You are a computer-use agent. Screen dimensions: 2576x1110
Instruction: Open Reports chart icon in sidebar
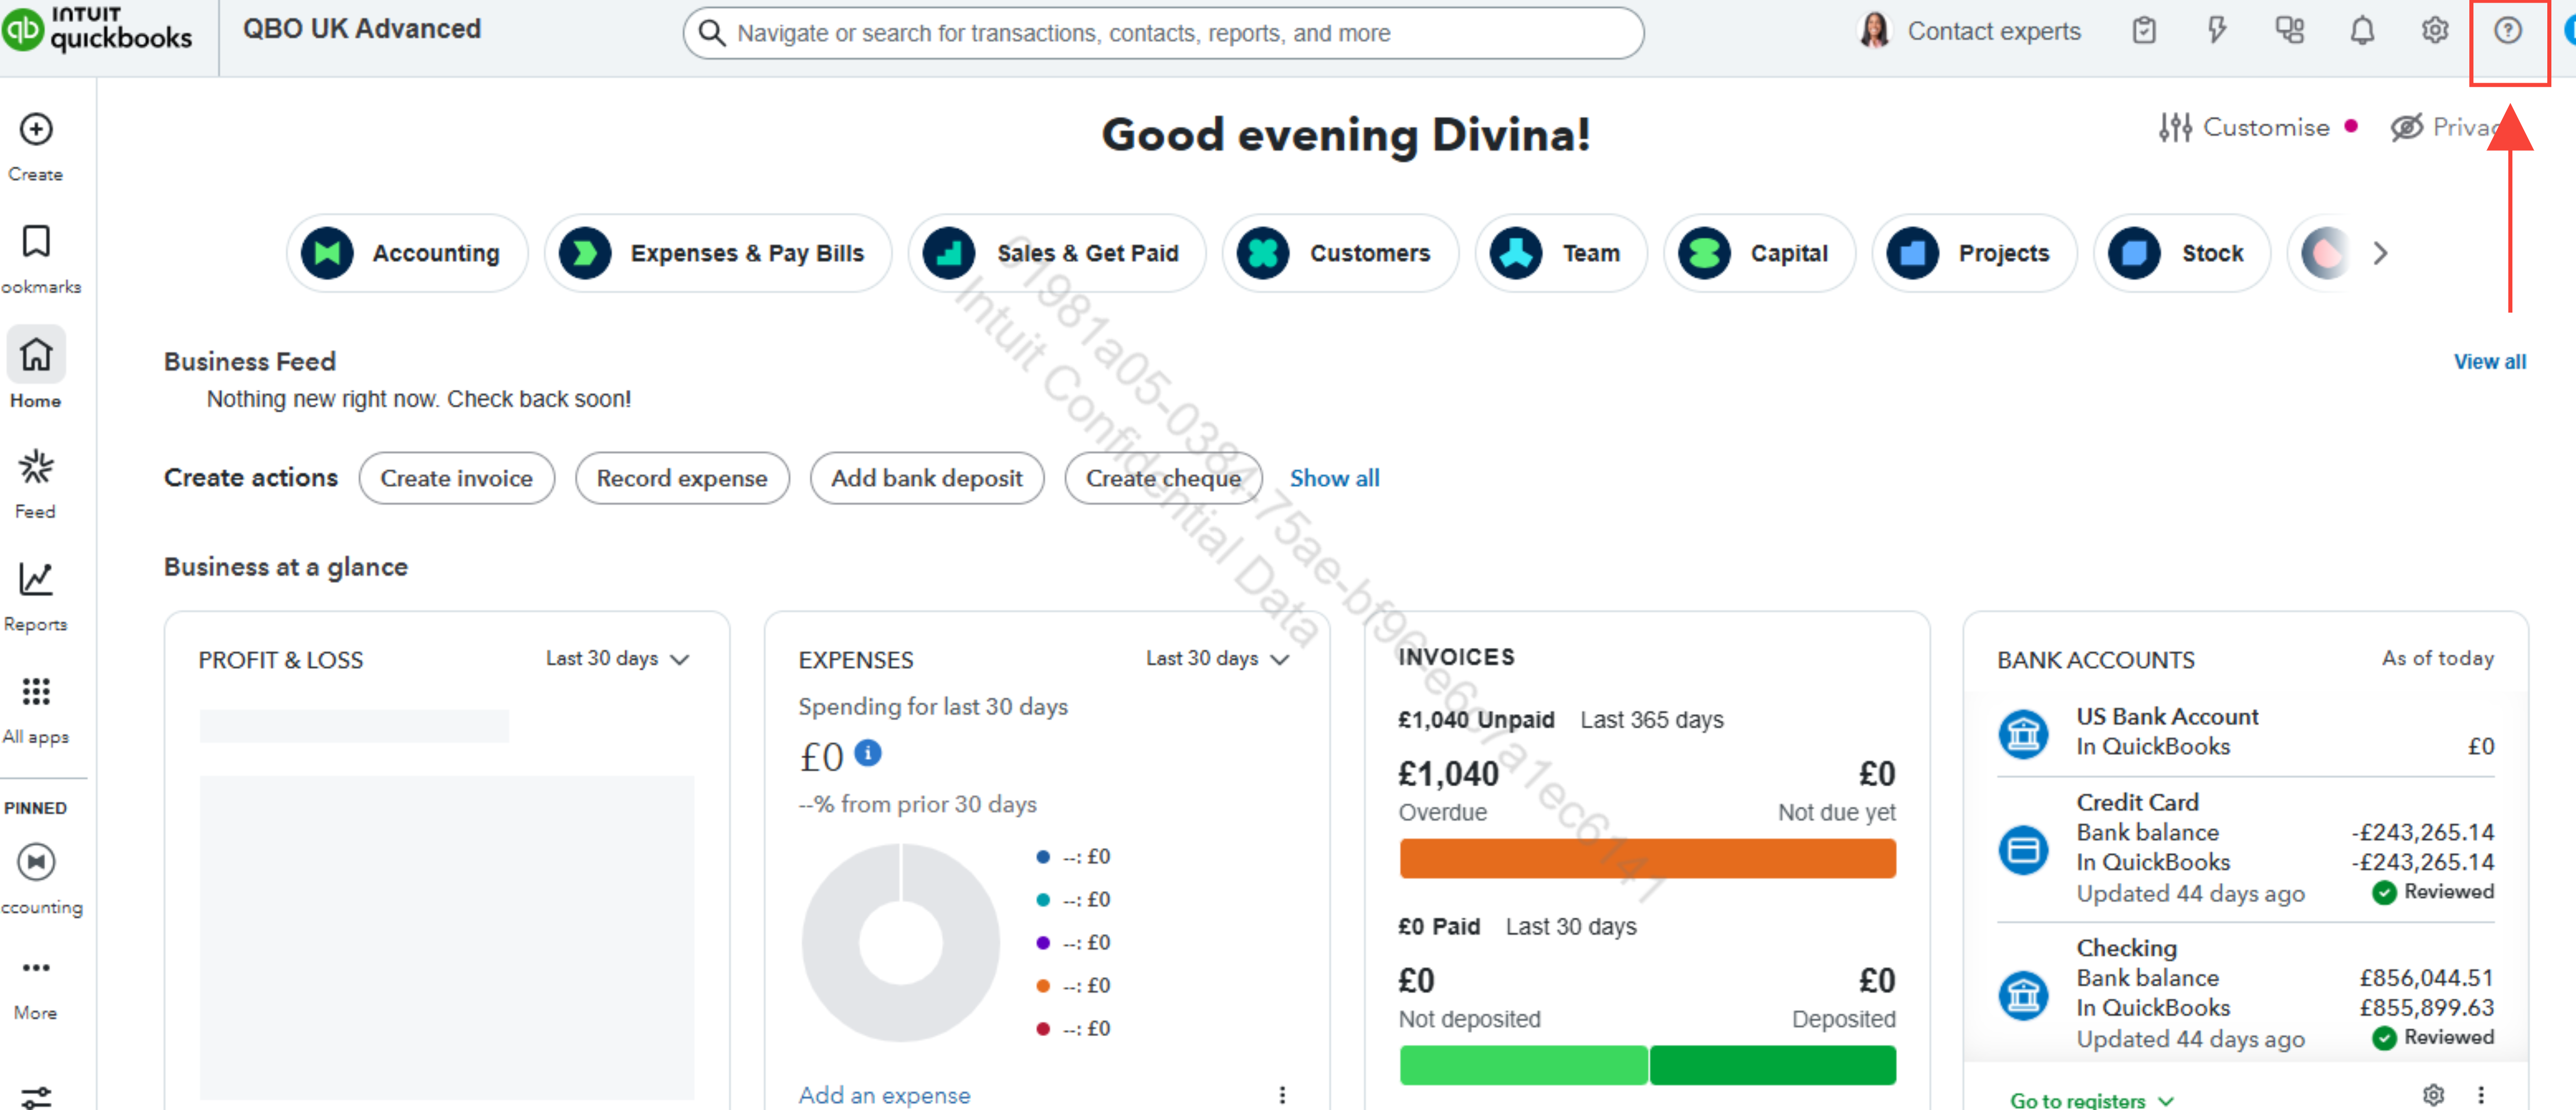[x=36, y=580]
